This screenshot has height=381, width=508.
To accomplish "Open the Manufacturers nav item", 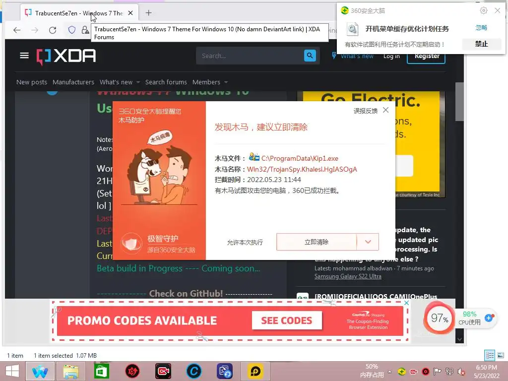I will pyautogui.click(x=73, y=82).
